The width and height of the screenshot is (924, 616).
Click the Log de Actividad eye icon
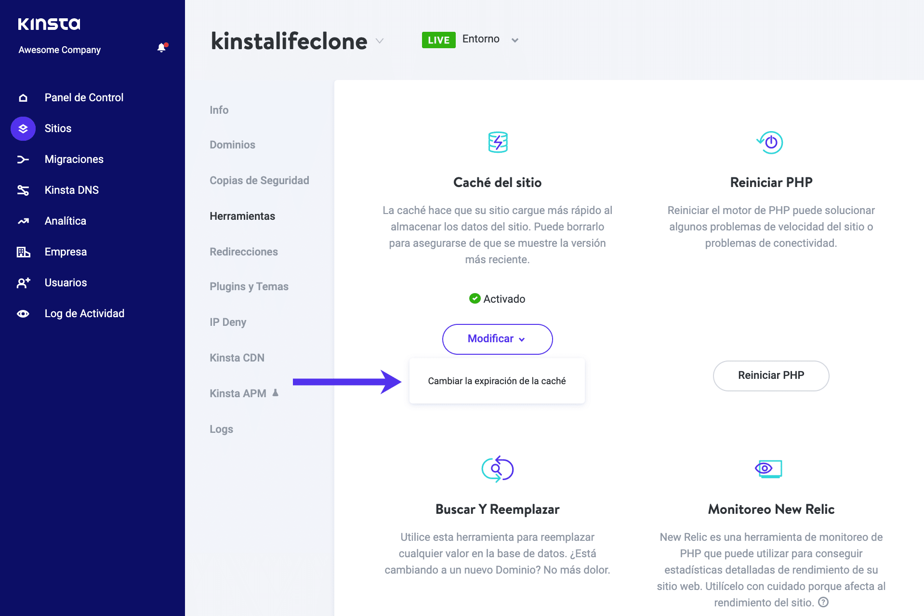pos(23,314)
